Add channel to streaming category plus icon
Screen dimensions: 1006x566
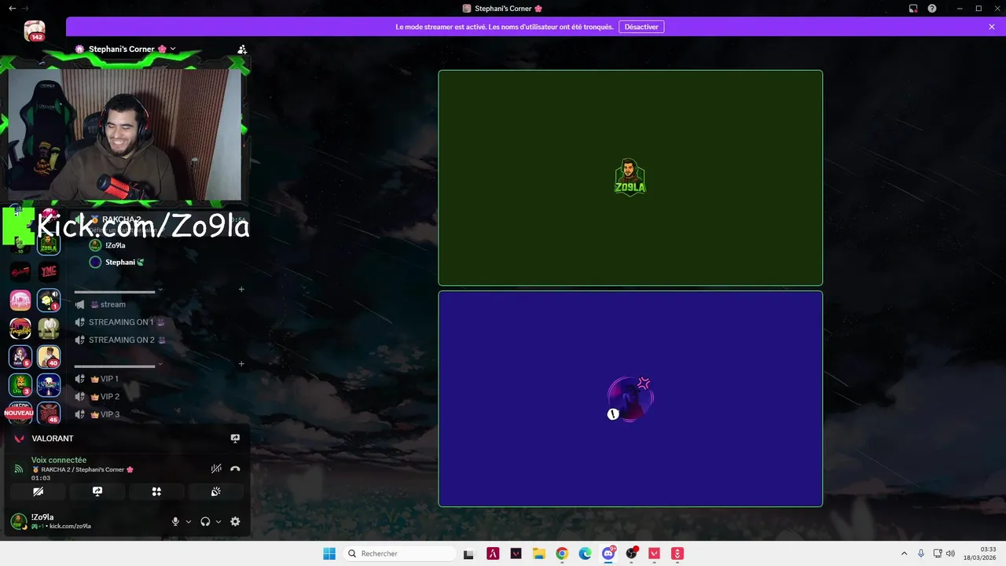pyautogui.click(x=241, y=289)
